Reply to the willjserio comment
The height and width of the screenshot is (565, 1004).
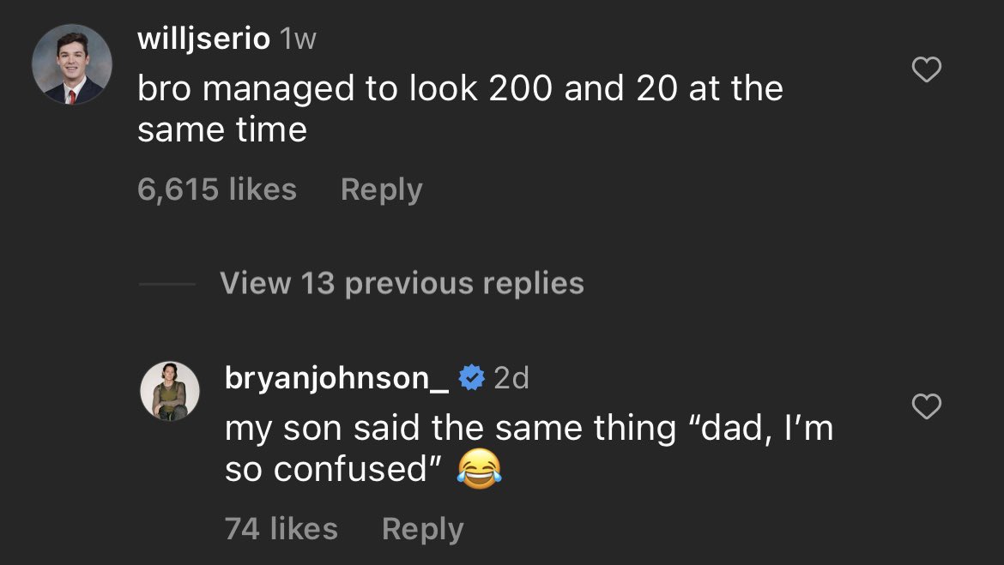381,189
